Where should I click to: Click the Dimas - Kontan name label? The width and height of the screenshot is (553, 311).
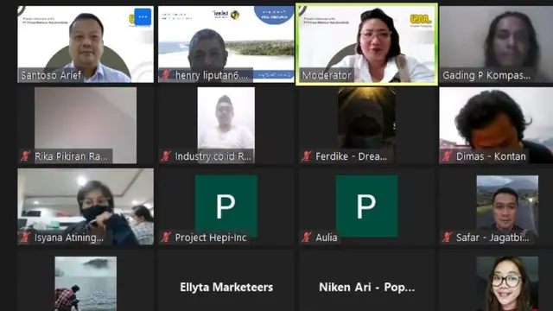491,156
